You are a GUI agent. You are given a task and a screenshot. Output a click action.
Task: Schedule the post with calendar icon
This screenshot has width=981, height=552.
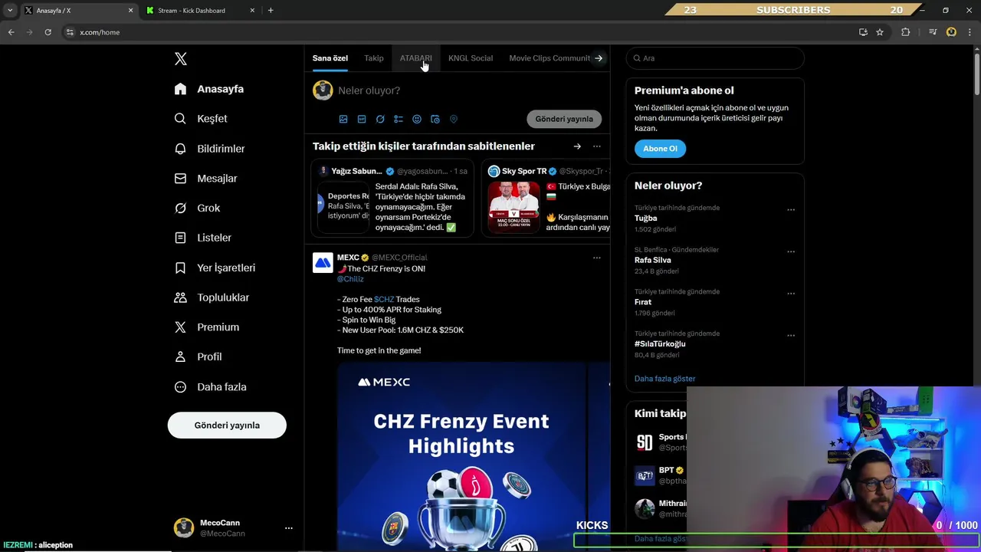point(435,120)
